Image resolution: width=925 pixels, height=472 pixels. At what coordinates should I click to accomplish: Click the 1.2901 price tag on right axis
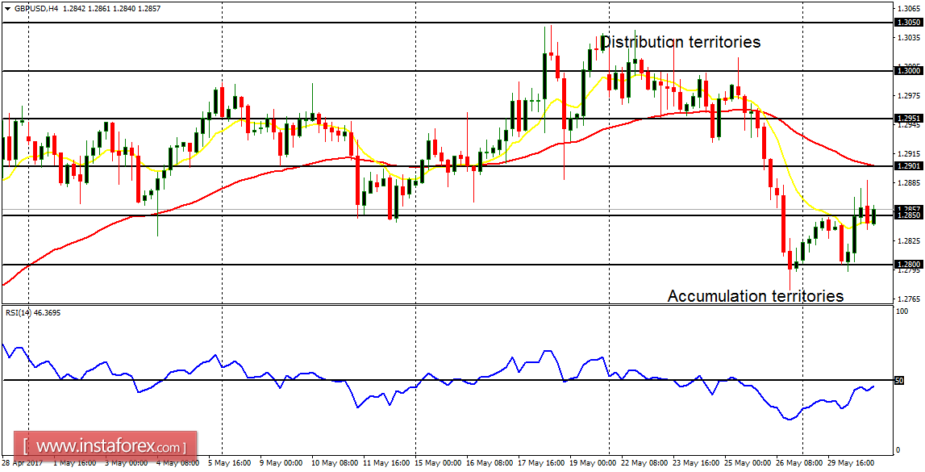pos(910,165)
